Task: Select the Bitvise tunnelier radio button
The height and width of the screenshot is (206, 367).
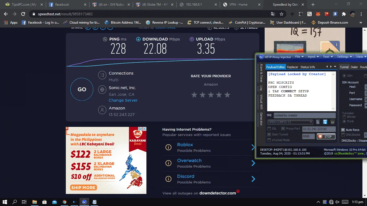Action: click(344, 117)
